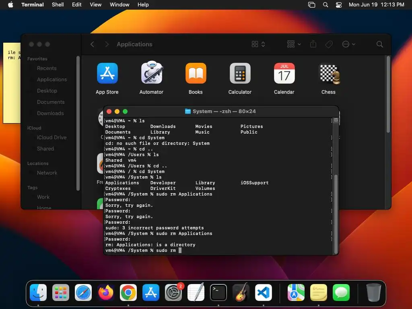The image size is (412, 309).
Task: Open Google Chrome from the Dock
Action: [x=128, y=293]
